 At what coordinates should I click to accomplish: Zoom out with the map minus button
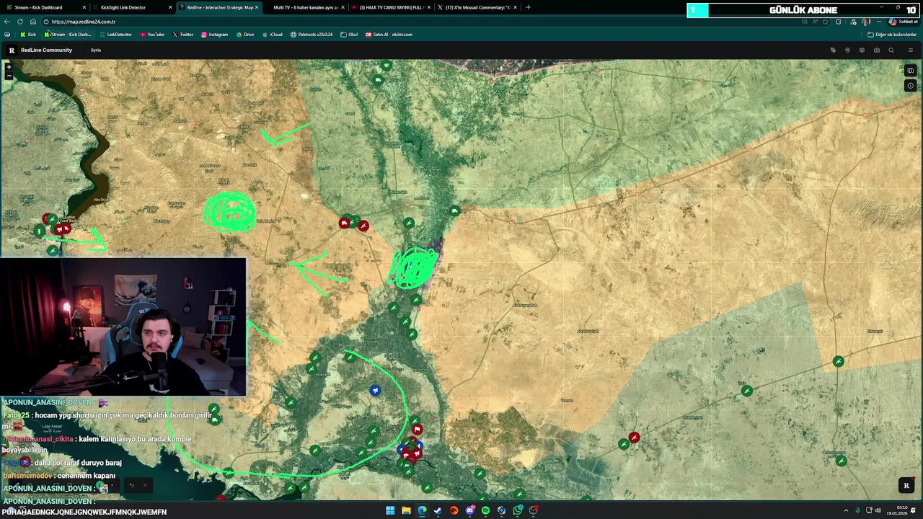click(x=9, y=76)
